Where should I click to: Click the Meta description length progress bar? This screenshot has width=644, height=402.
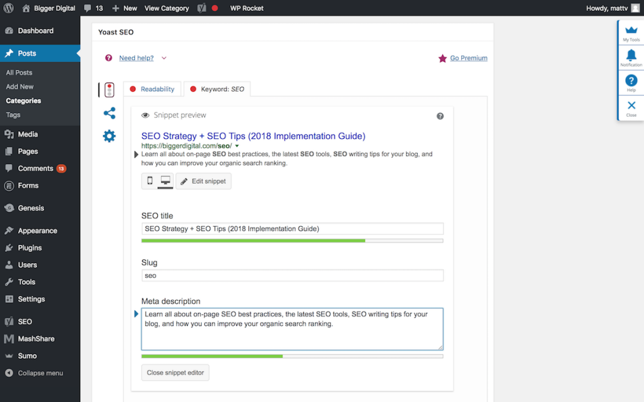click(x=292, y=357)
